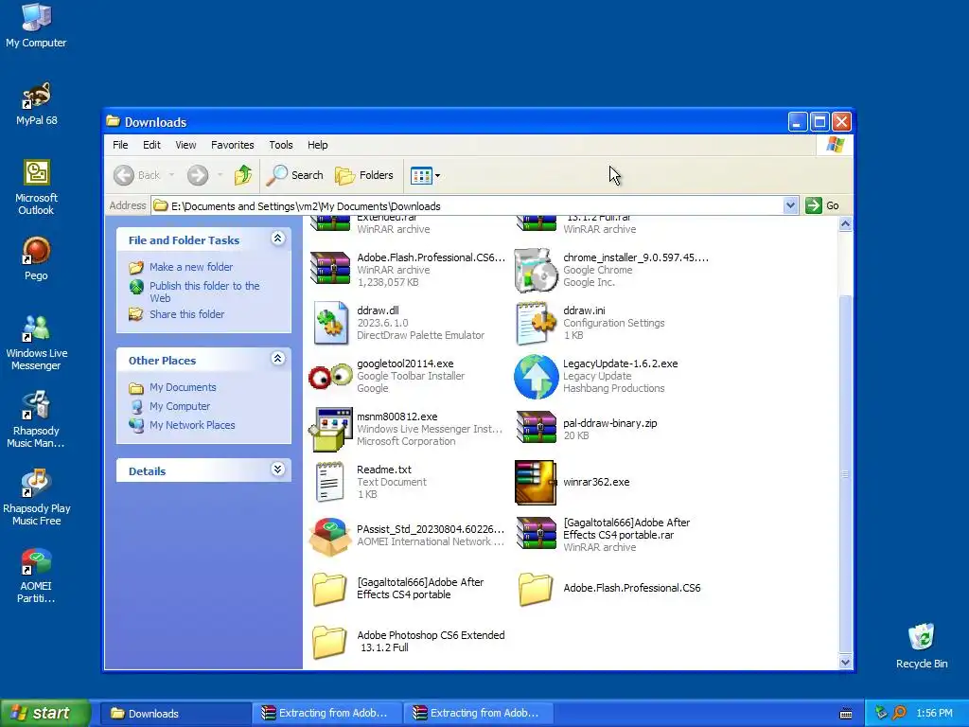Select the After Effects CS4 portable folder icon
969x727 pixels.
(x=328, y=589)
